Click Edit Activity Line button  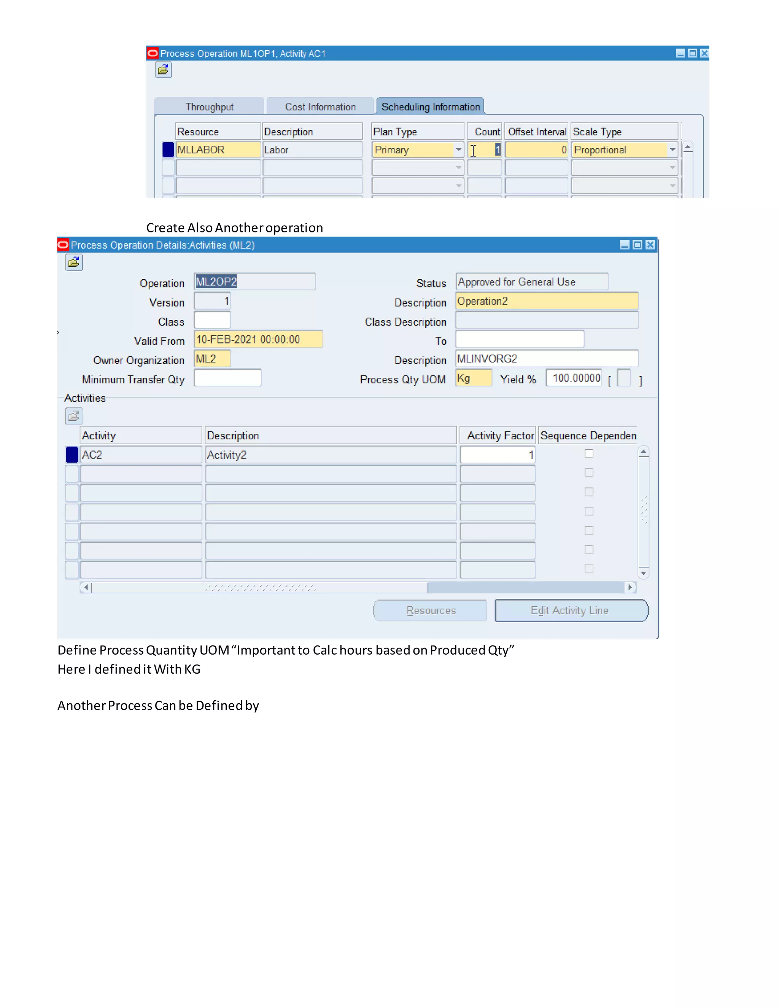[571, 611]
